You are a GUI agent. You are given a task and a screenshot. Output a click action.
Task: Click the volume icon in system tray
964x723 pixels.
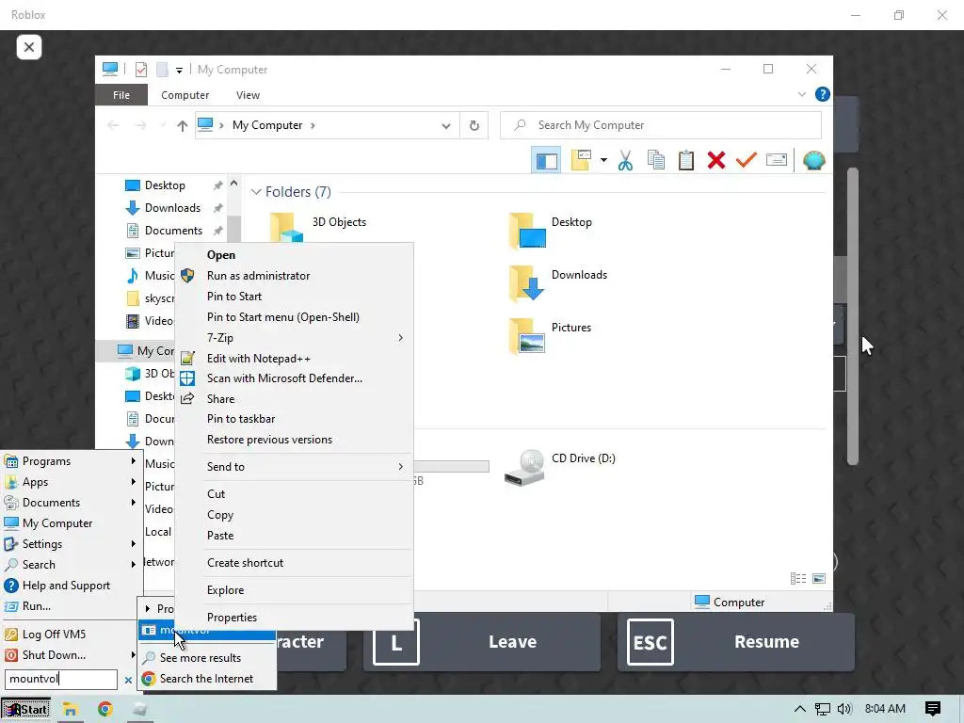pos(844,709)
